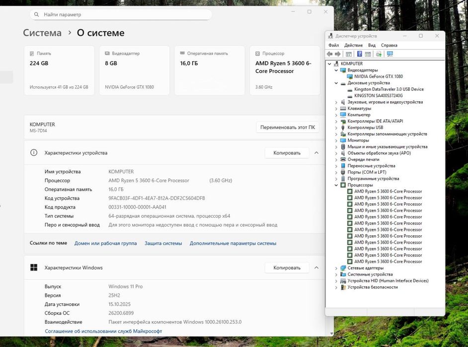Go to Система breadcrumb
Screen dimensions: 468x347
tap(42, 33)
